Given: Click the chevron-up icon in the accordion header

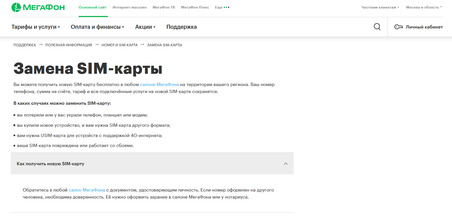Looking at the screenshot, I should pos(286,164).
